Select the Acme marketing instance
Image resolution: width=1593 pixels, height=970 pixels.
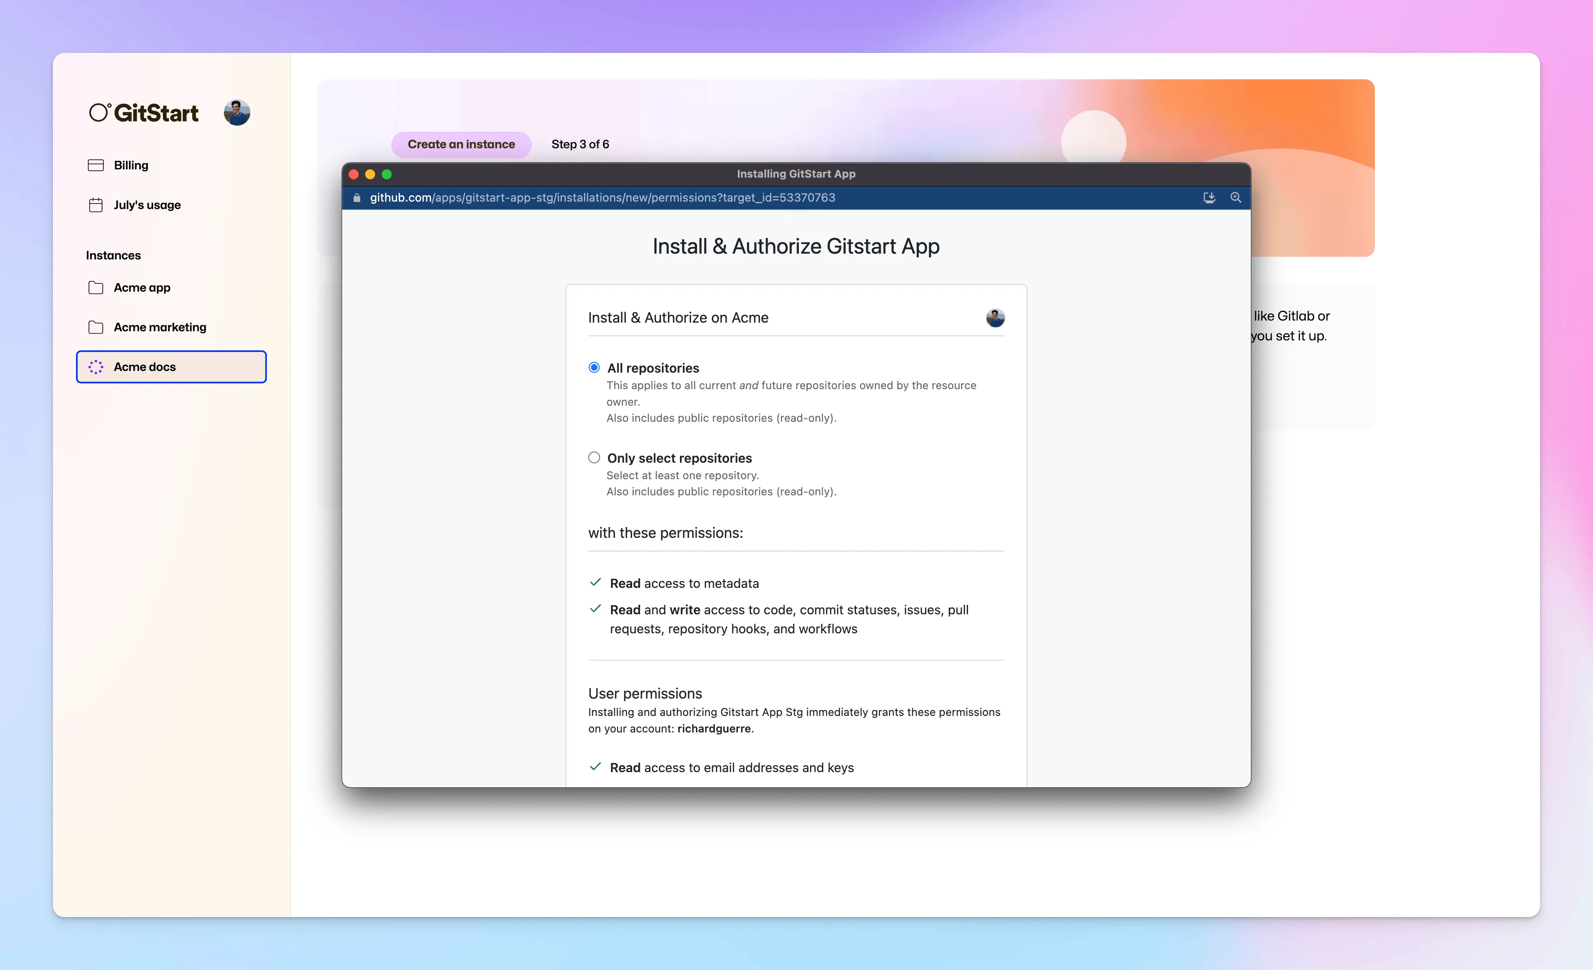160,326
